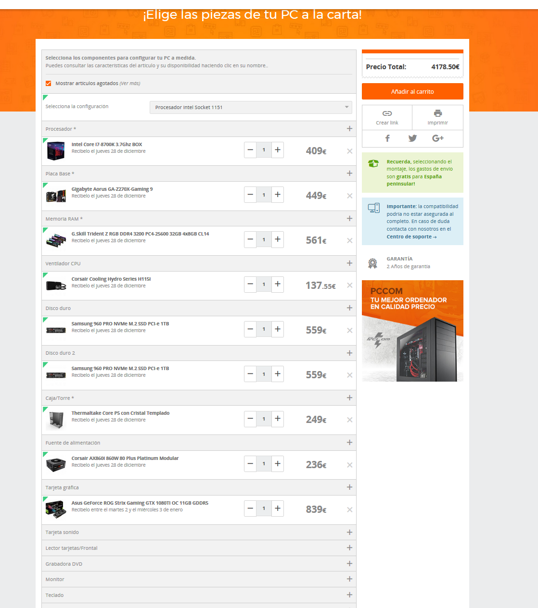This screenshot has width=538, height=608.
Task: Remove Corsair Cooling Hydro Series H115i
Action: (350, 285)
